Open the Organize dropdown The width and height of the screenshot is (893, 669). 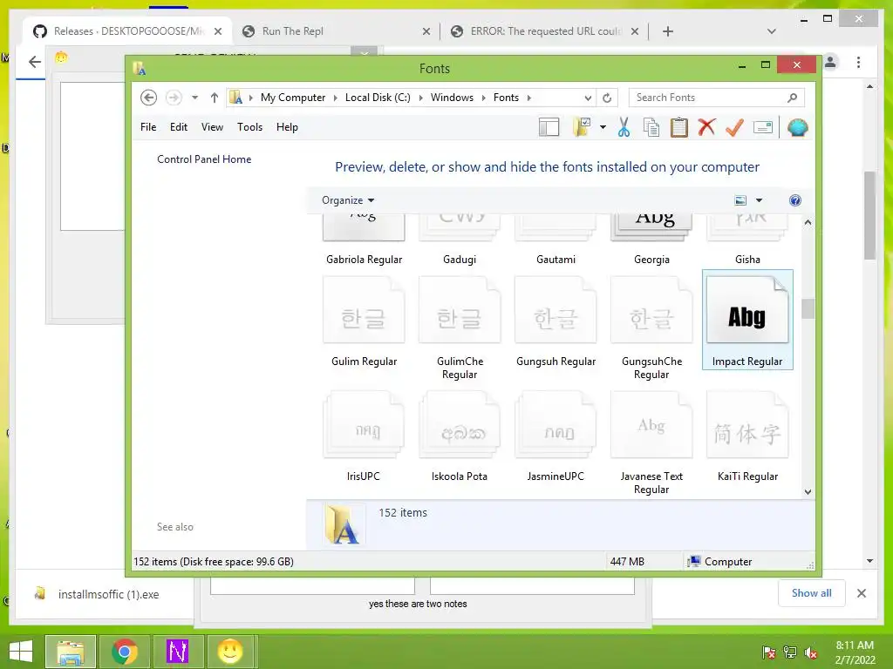pos(347,200)
